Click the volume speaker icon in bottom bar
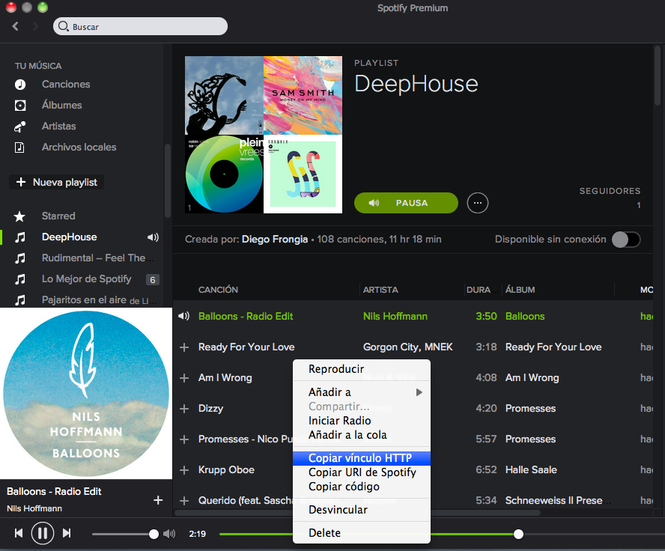Image resolution: width=665 pixels, height=551 pixels. click(169, 534)
